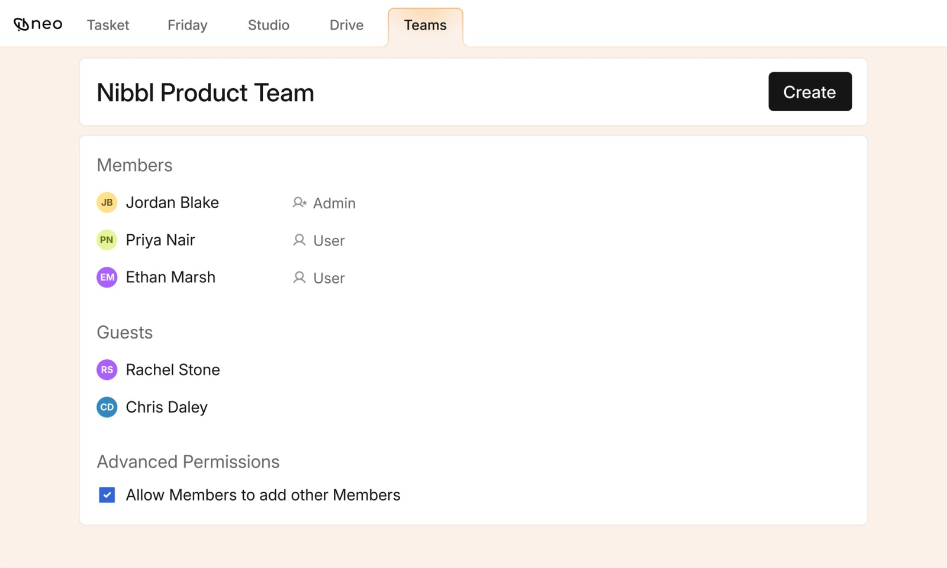947x568 pixels.
Task: Select member name Jordan Blake
Action: click(172, 202)
